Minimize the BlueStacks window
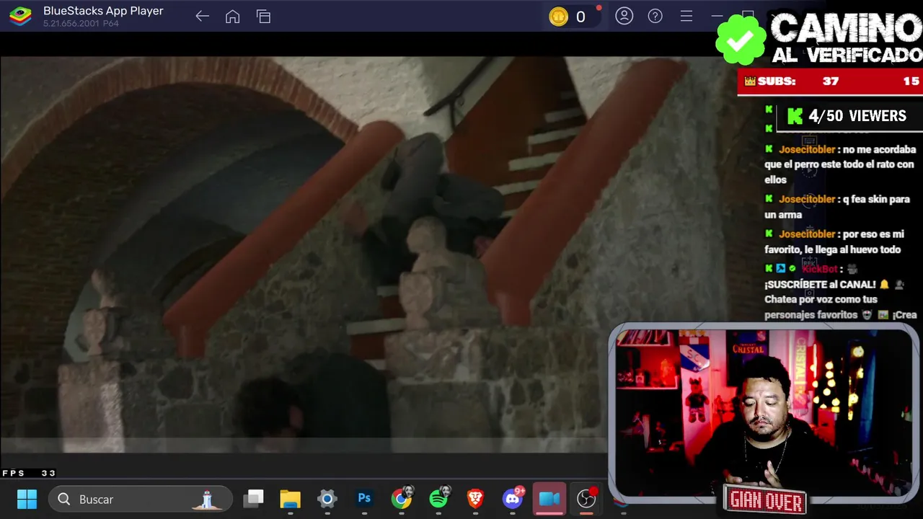The height and width of the screenshot is (519, 923). pos(717,16)
